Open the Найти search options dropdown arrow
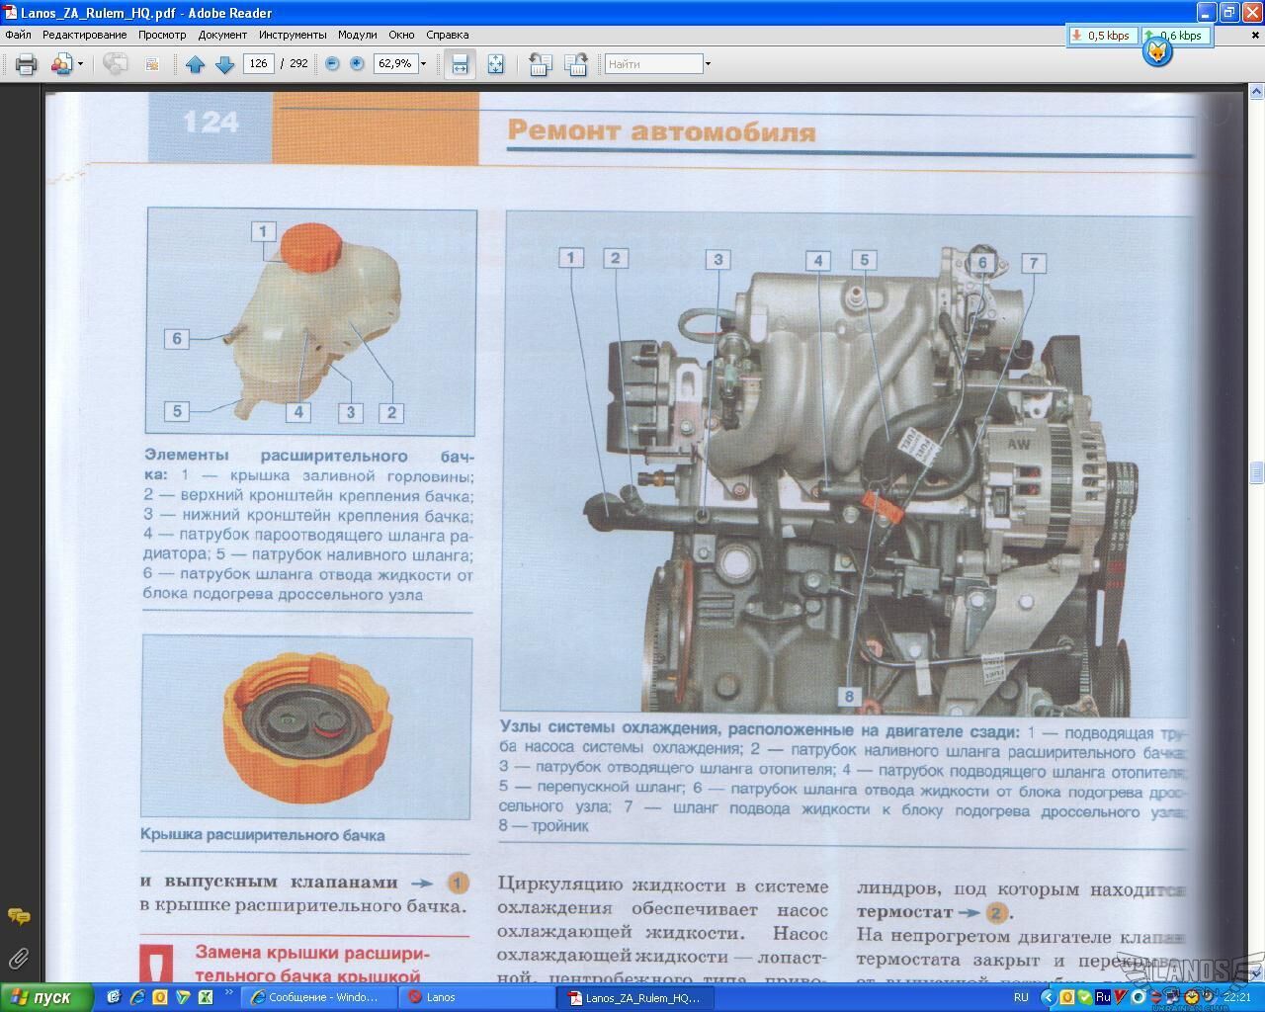Screen dimensions: 1265x1012 click(708, 64)
